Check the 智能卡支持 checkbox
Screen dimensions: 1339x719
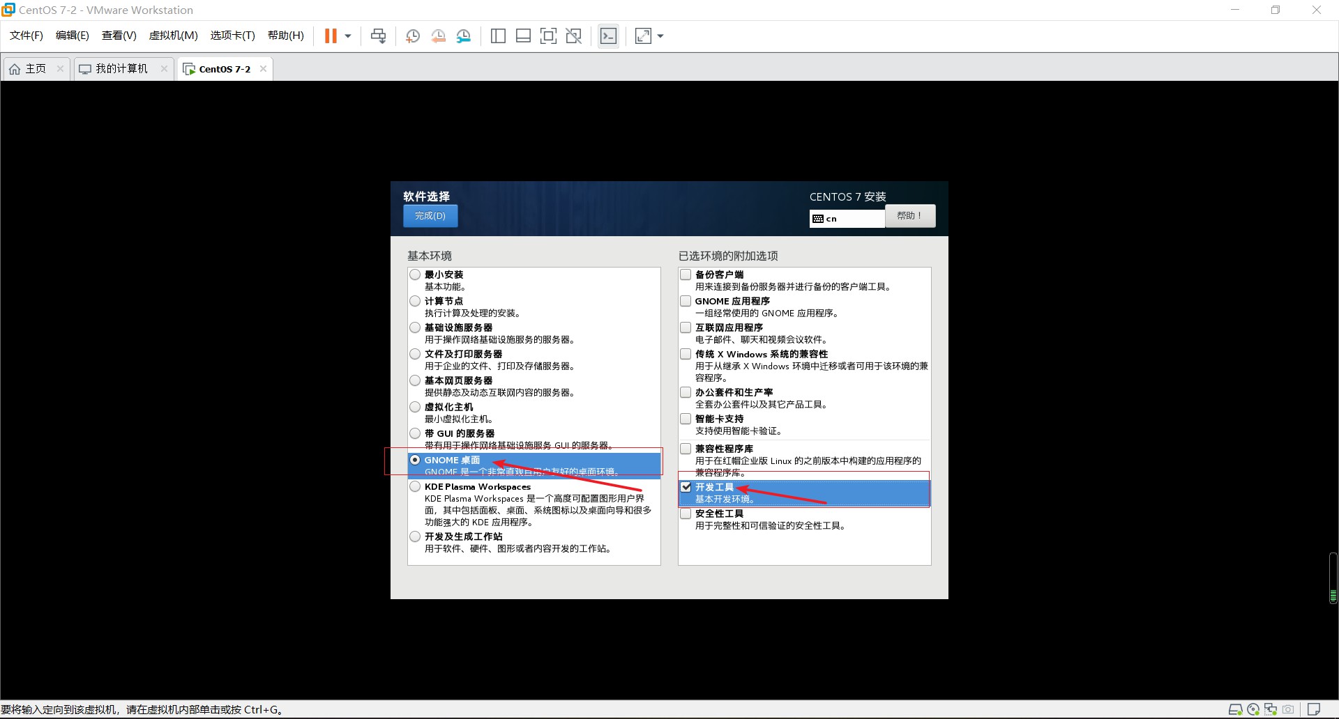click(x=686, y=419)
